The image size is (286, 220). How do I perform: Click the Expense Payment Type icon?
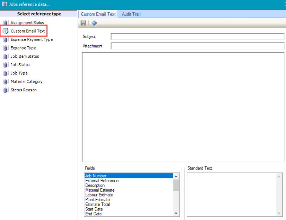pyautogui.click(x=6, y=40)
